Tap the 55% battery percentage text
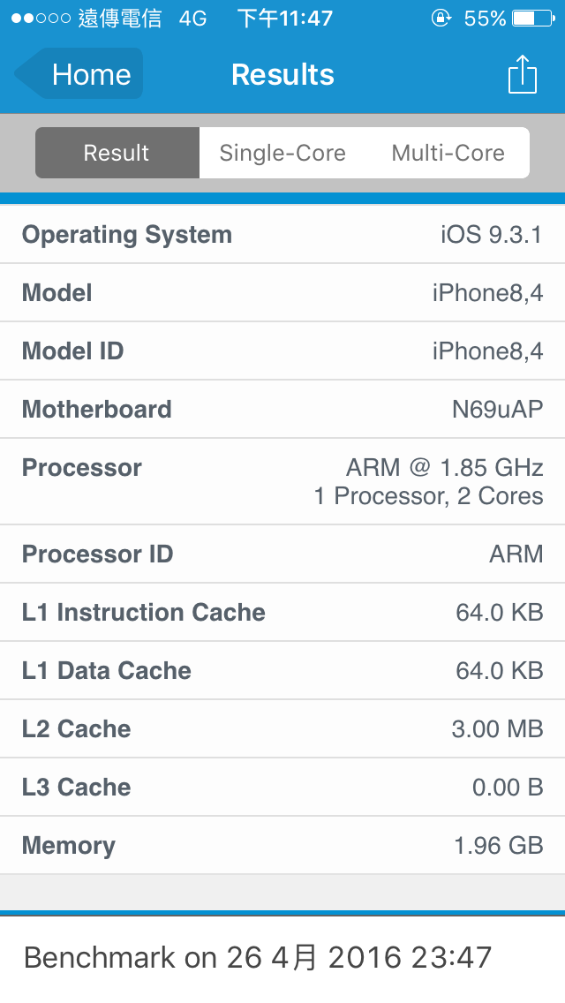Viewport: 565px width, 1003px height. coord(485,19)
